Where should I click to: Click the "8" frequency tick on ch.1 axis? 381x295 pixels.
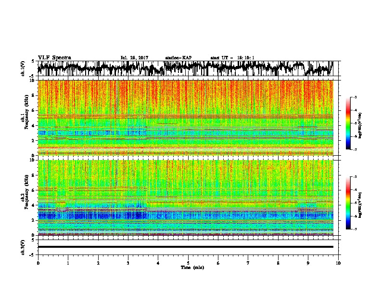point(34,95)
